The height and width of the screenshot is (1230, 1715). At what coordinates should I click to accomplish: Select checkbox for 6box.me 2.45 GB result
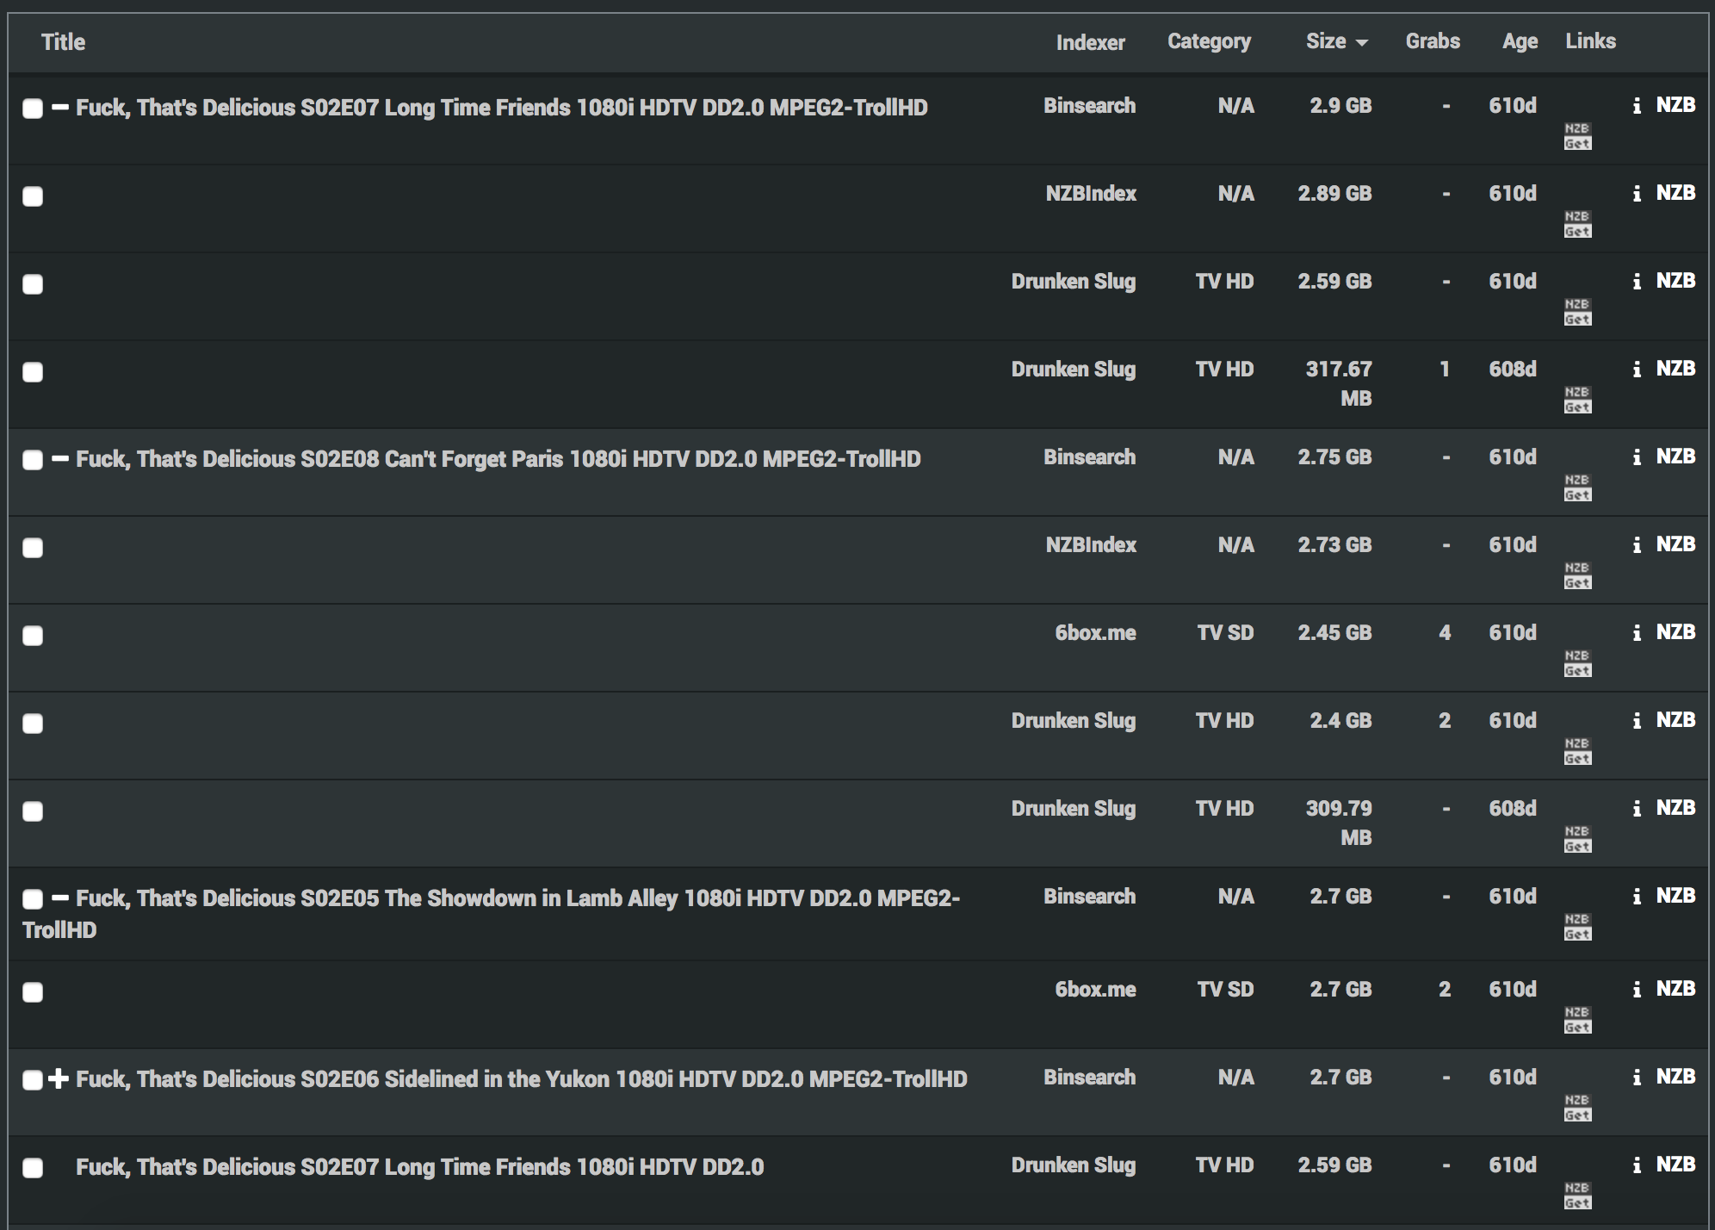click(33, 636)
